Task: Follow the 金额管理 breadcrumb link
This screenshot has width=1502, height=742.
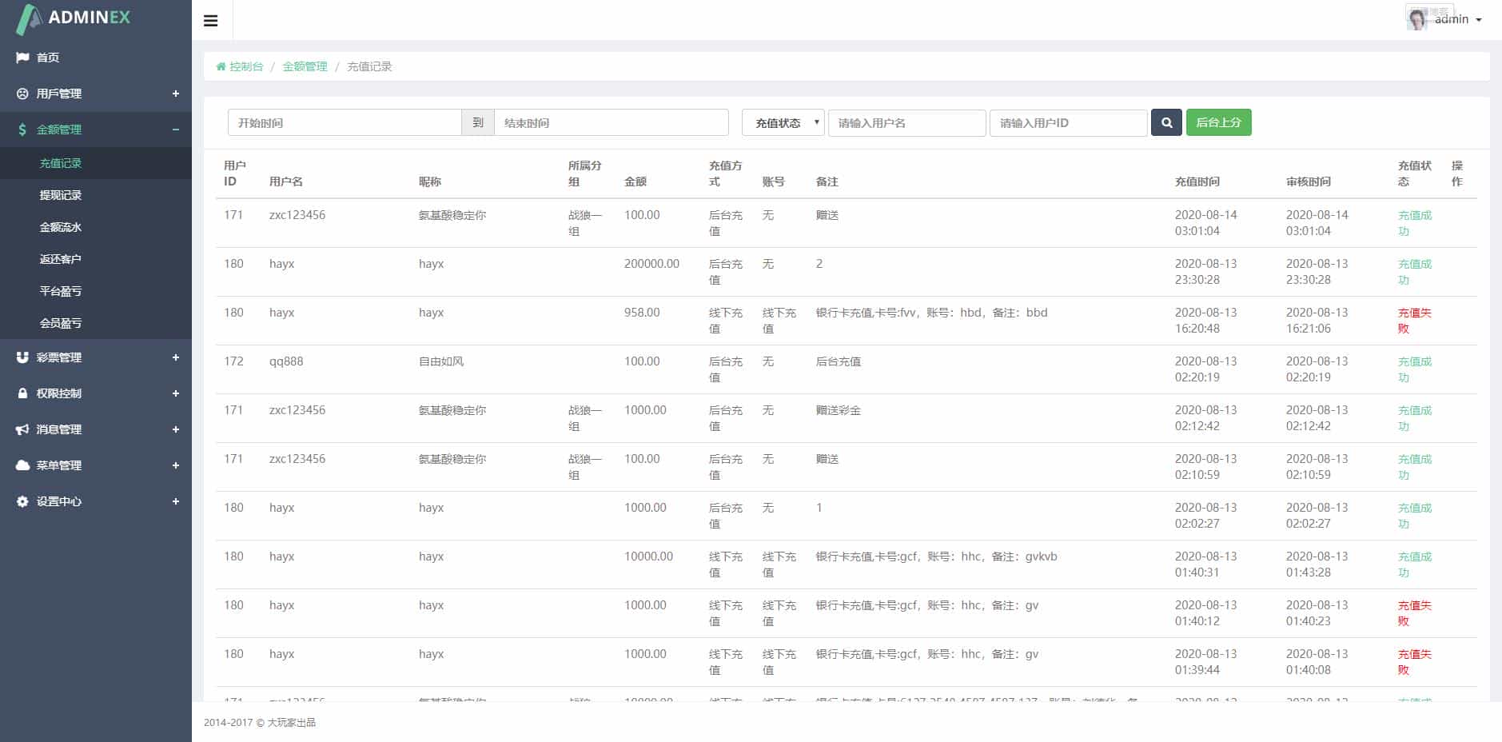Action: click(x=305, y=66)
